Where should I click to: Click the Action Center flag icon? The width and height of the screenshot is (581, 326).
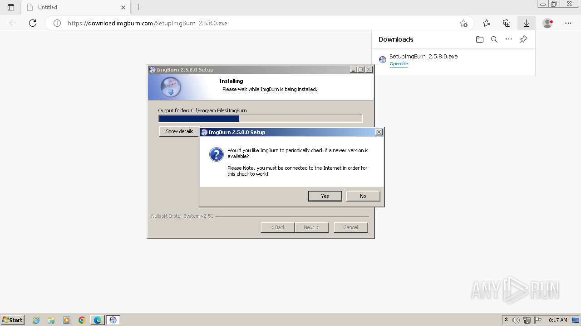[x=538, y=320]
